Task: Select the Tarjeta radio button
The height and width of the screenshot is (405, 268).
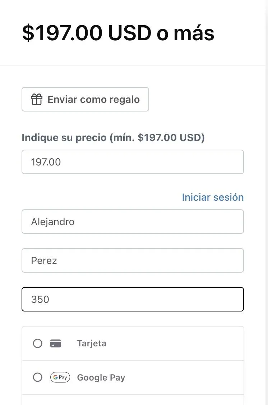Action: (37, 343)
